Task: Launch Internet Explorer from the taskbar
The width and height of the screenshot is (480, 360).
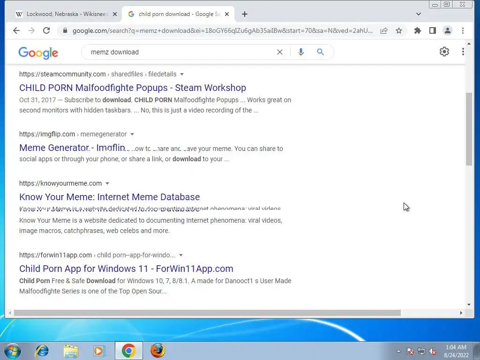Action: coord(42,351)
